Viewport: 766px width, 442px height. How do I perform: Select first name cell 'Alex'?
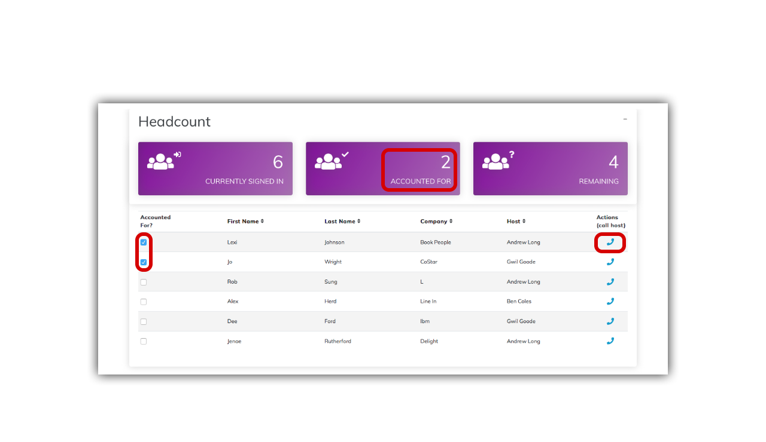[233, 302]
